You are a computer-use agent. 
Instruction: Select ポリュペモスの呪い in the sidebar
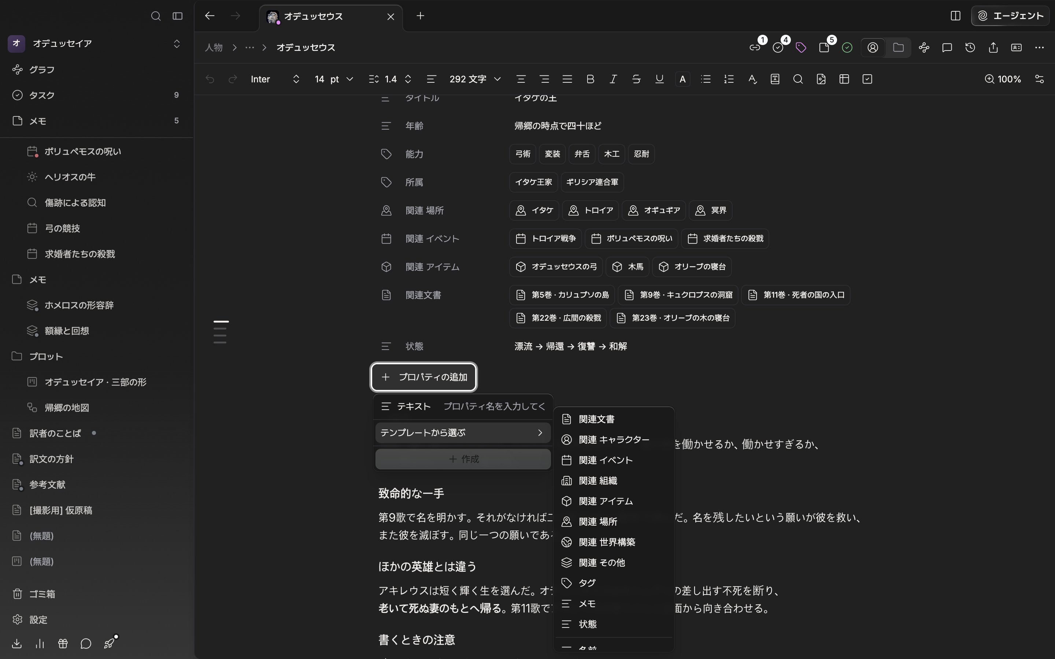(x=96, y=152)
